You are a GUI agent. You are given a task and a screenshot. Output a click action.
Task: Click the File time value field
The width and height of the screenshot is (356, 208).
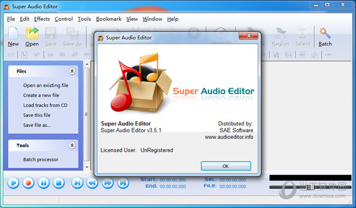click(x=233, y=187)
